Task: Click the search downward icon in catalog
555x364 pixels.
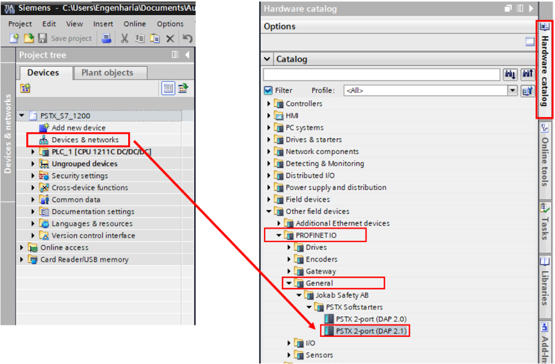Action: pos(510,74)
